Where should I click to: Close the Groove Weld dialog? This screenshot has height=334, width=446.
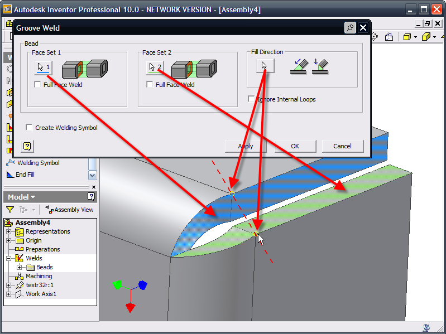point(363,27)
